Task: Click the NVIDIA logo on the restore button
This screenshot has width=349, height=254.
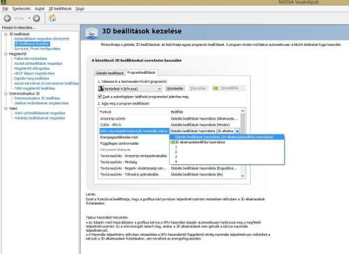Action: click(x=216, y=88)
